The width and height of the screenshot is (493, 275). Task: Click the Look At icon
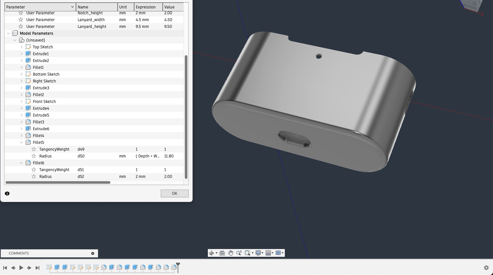point(222,253)
